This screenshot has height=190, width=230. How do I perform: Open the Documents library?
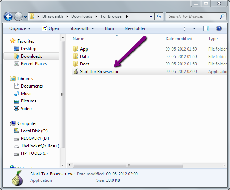click(x=32, y=86)
